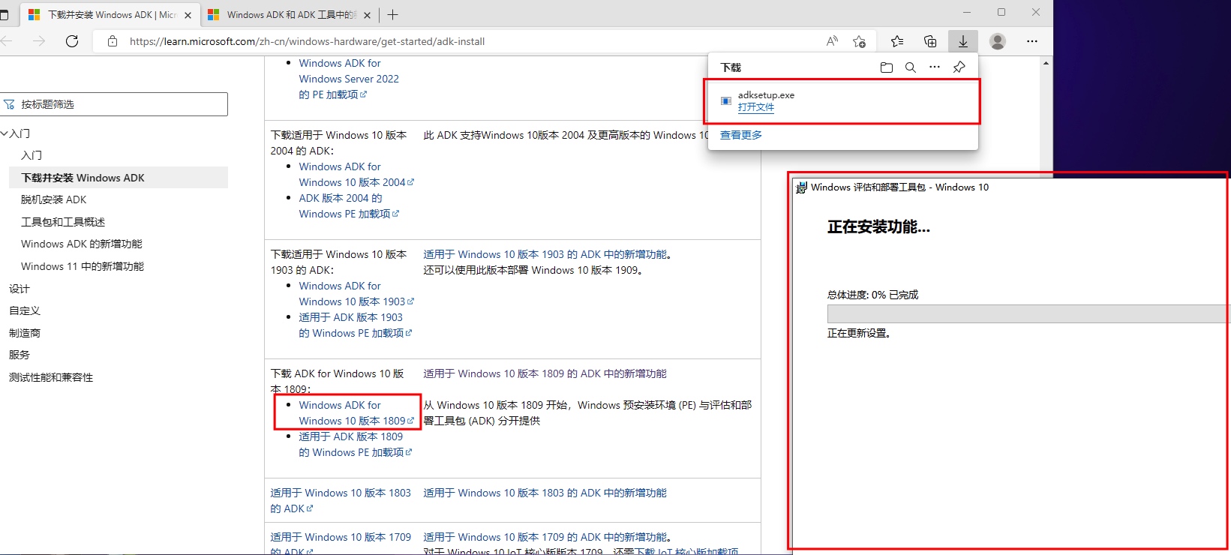Open Windows 11 中的新增功能 sidebar item
1231x555 pixels.
pyautogui.click(x=83, y=266)
